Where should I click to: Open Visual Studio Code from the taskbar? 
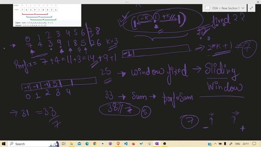pos(126,144)
